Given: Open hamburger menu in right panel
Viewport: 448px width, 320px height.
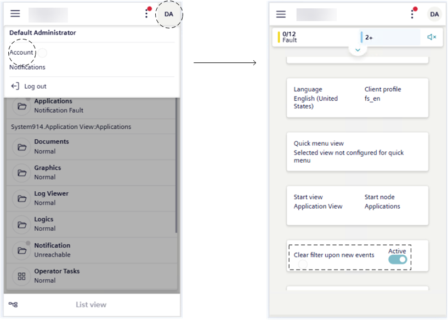Looking at the screenshot, I should coord(281,14).
